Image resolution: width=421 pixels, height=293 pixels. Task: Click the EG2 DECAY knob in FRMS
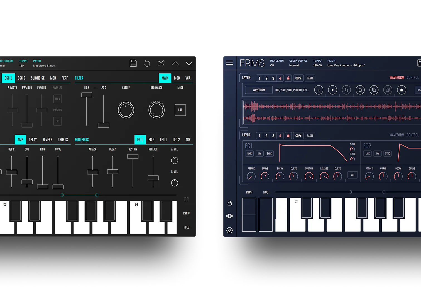(398, 176)
